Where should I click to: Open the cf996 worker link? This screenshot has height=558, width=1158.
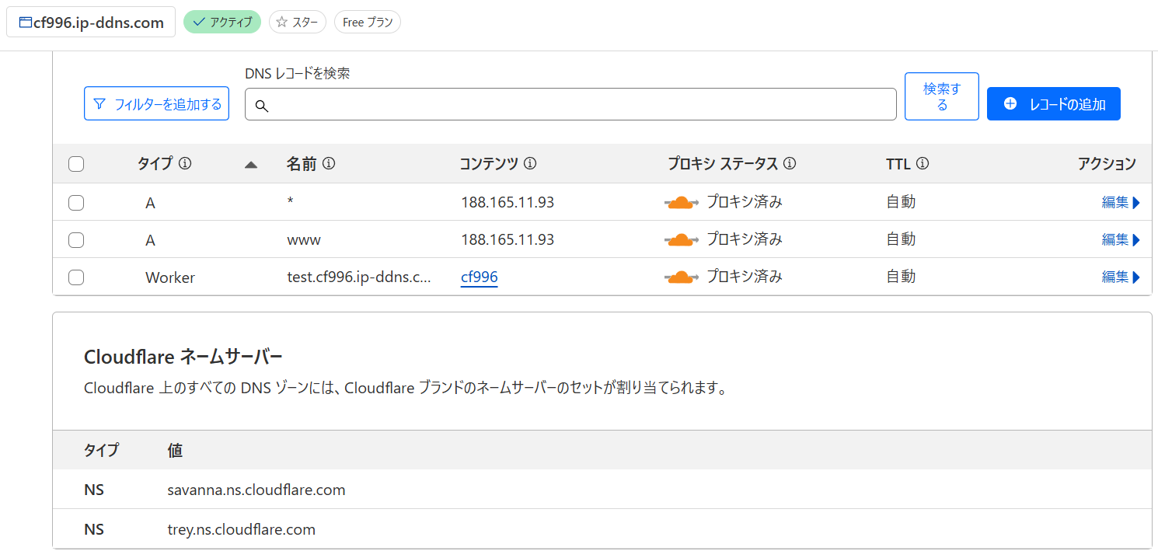479,277
